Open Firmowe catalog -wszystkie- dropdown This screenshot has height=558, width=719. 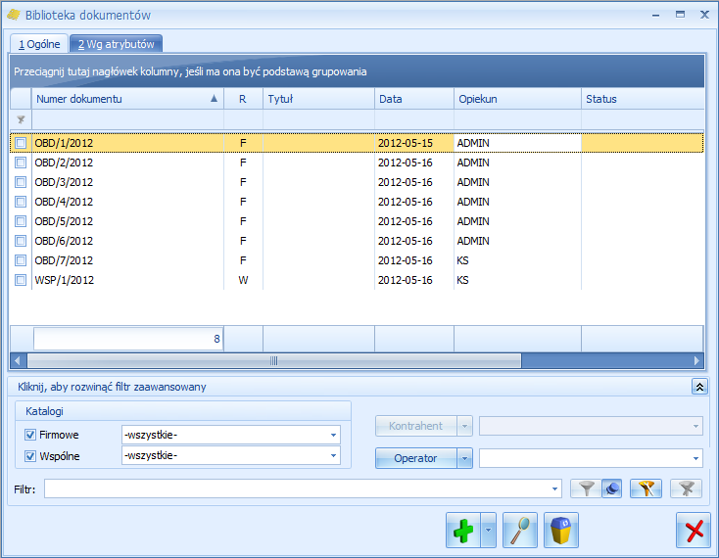(333, 435)
